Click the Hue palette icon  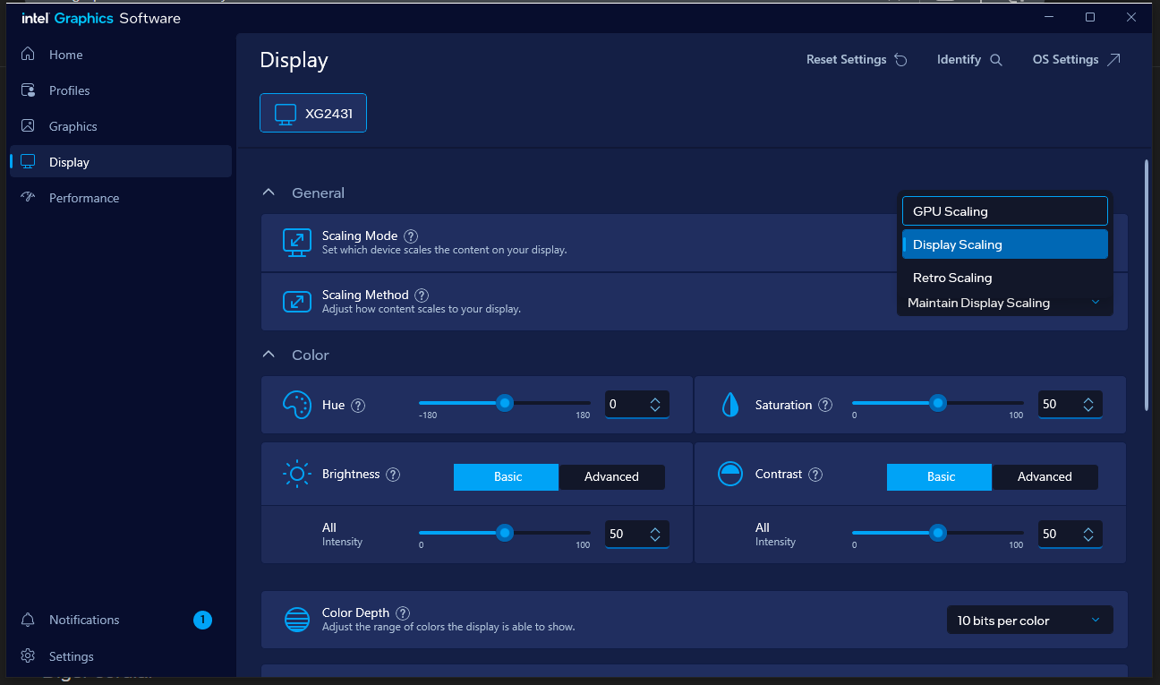pos(296,405)
